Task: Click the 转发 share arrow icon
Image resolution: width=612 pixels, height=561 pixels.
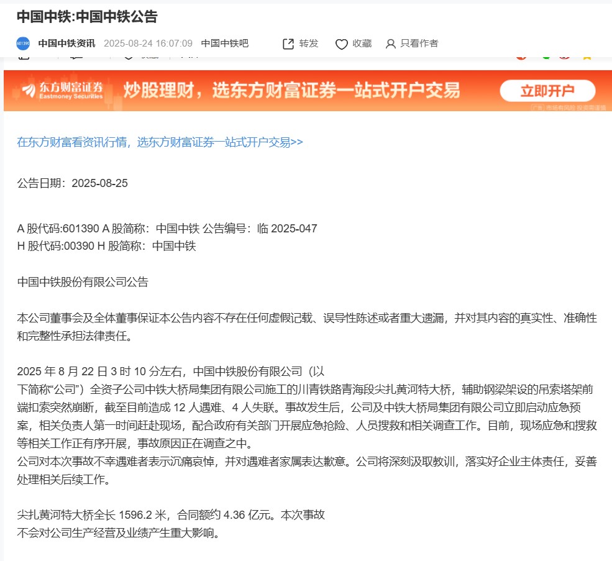Action: tap(288, 43)
